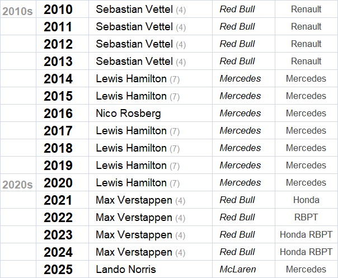Image resolution: width=338 pixels, height=278 pixels.
Task: Select the McLaren constructor cell
Action: click(238, 270)
